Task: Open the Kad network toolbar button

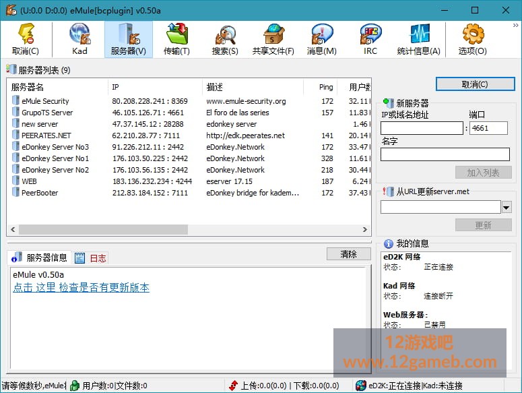Action: tap(79, 39)
